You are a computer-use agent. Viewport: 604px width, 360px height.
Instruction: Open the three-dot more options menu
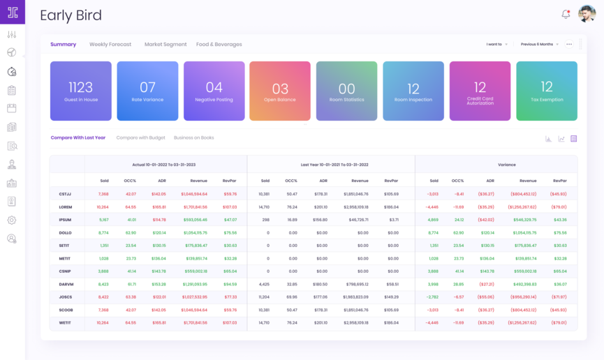569,45
